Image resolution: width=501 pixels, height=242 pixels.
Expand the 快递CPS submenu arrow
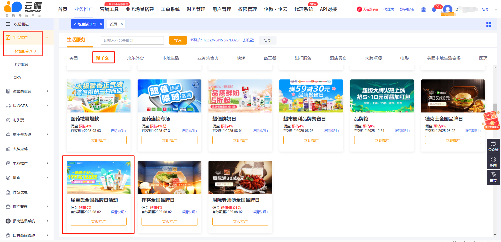[48, 106]
